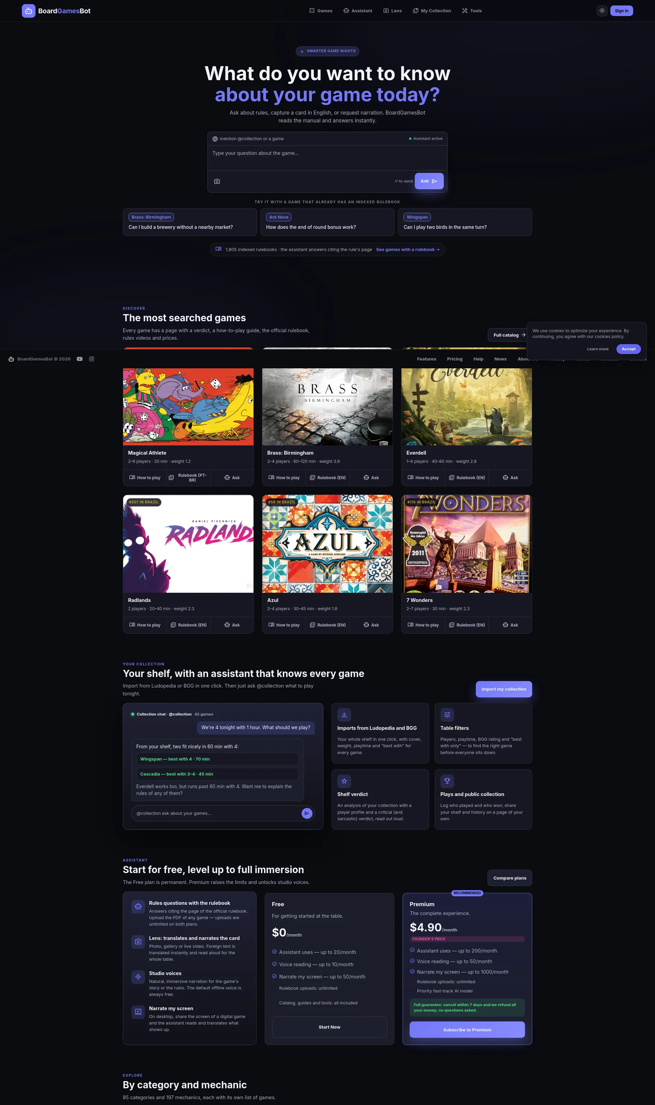Open the Compare plans button
The image size is (655, 1105).
[x=510, y=878]
